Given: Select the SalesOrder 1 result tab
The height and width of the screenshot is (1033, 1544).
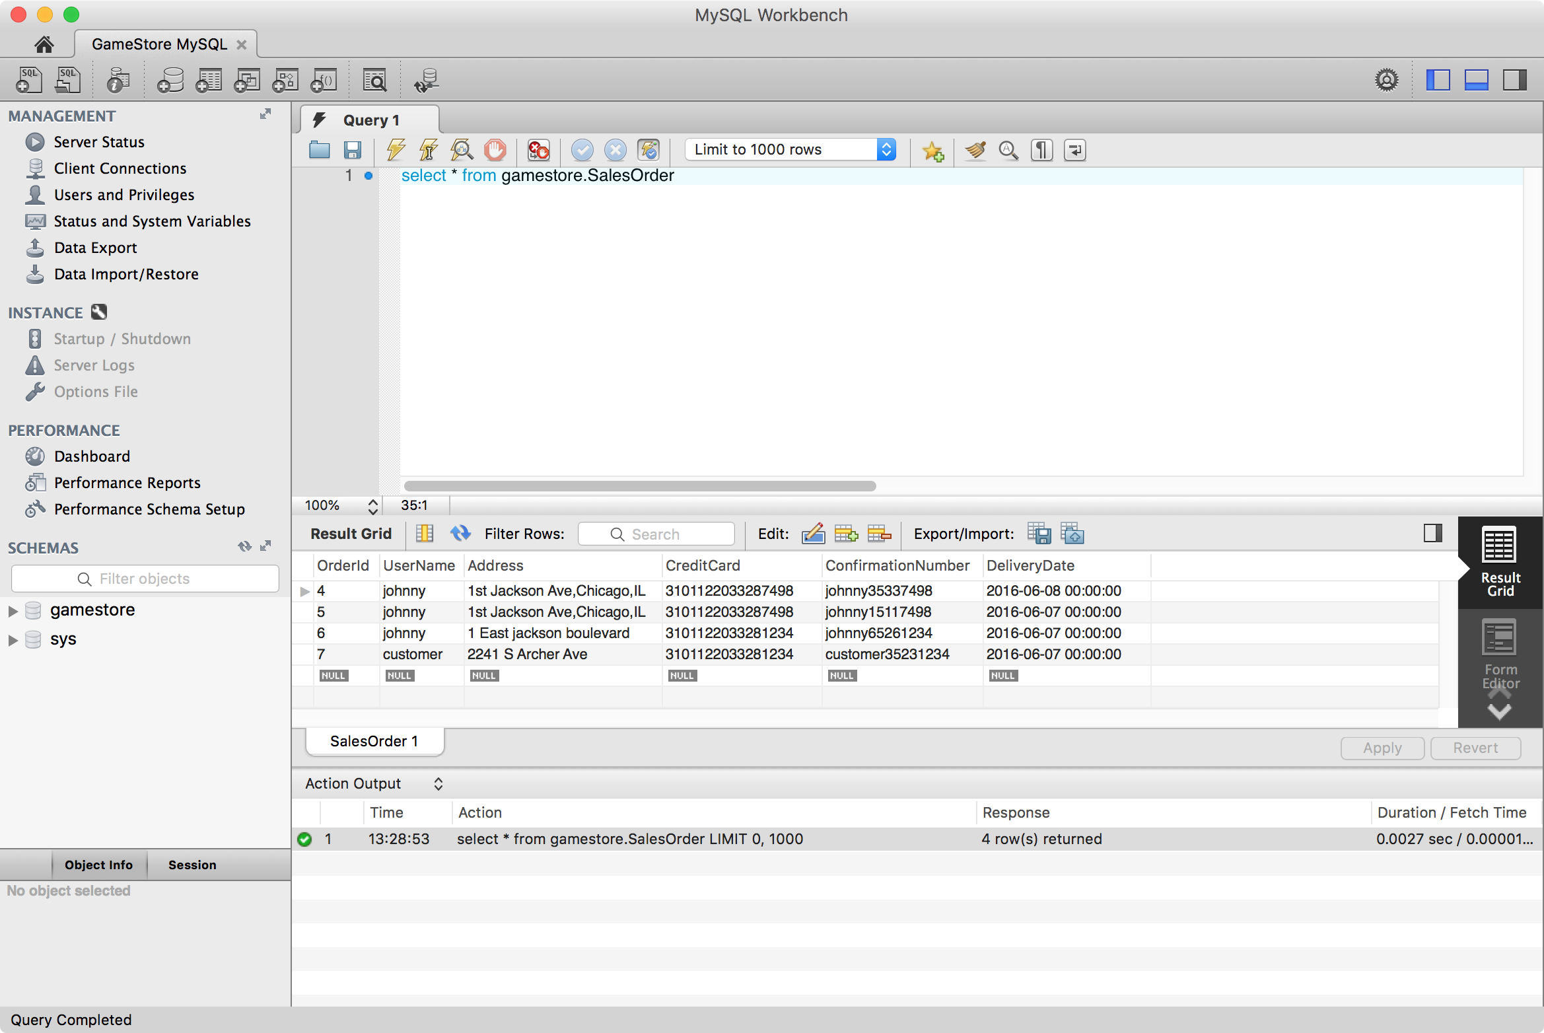Looking at the screenshot, I should coord(374,741).
